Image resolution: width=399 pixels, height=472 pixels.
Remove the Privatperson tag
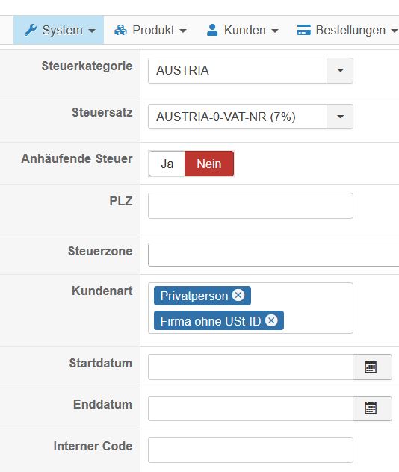[x=238, y=295]
